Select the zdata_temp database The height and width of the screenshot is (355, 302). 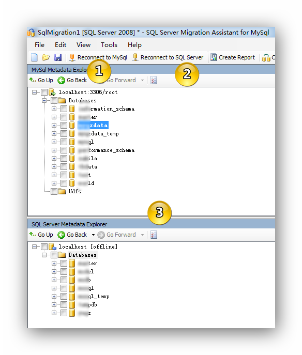point(98,134)
